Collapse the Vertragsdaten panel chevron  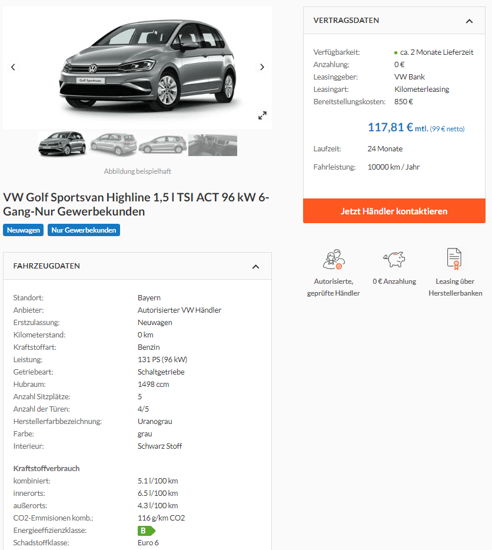(469, 21)
